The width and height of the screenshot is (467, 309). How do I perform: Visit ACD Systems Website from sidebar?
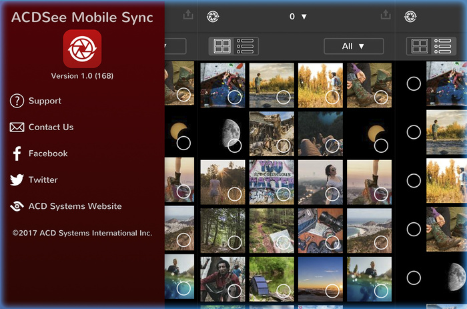66,206
